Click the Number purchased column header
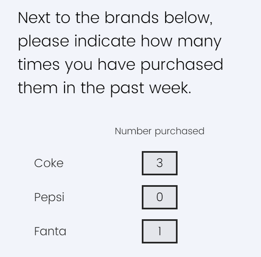The width and height of the screenshot is (261, 257). 159,131
